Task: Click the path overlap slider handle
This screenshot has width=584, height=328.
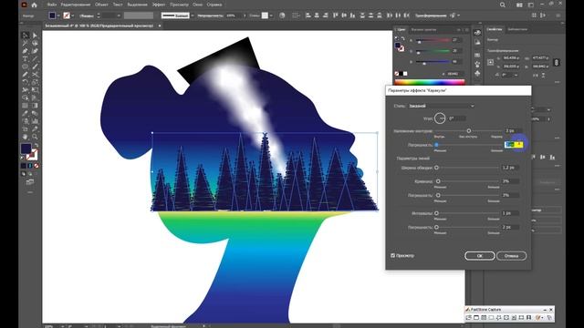Action: tap(469, 131)
